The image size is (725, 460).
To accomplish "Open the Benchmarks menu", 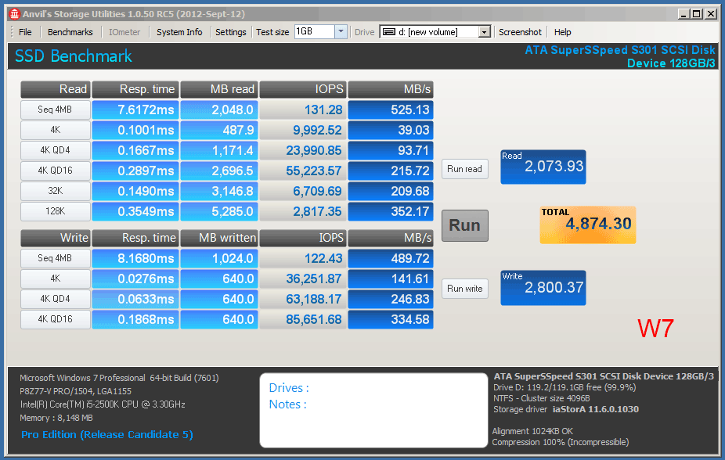I will (x=70, y=32).
